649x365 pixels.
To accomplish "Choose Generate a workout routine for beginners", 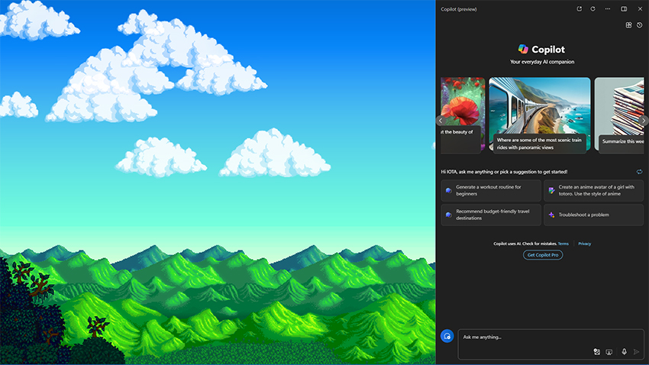I will coord(491,190).
